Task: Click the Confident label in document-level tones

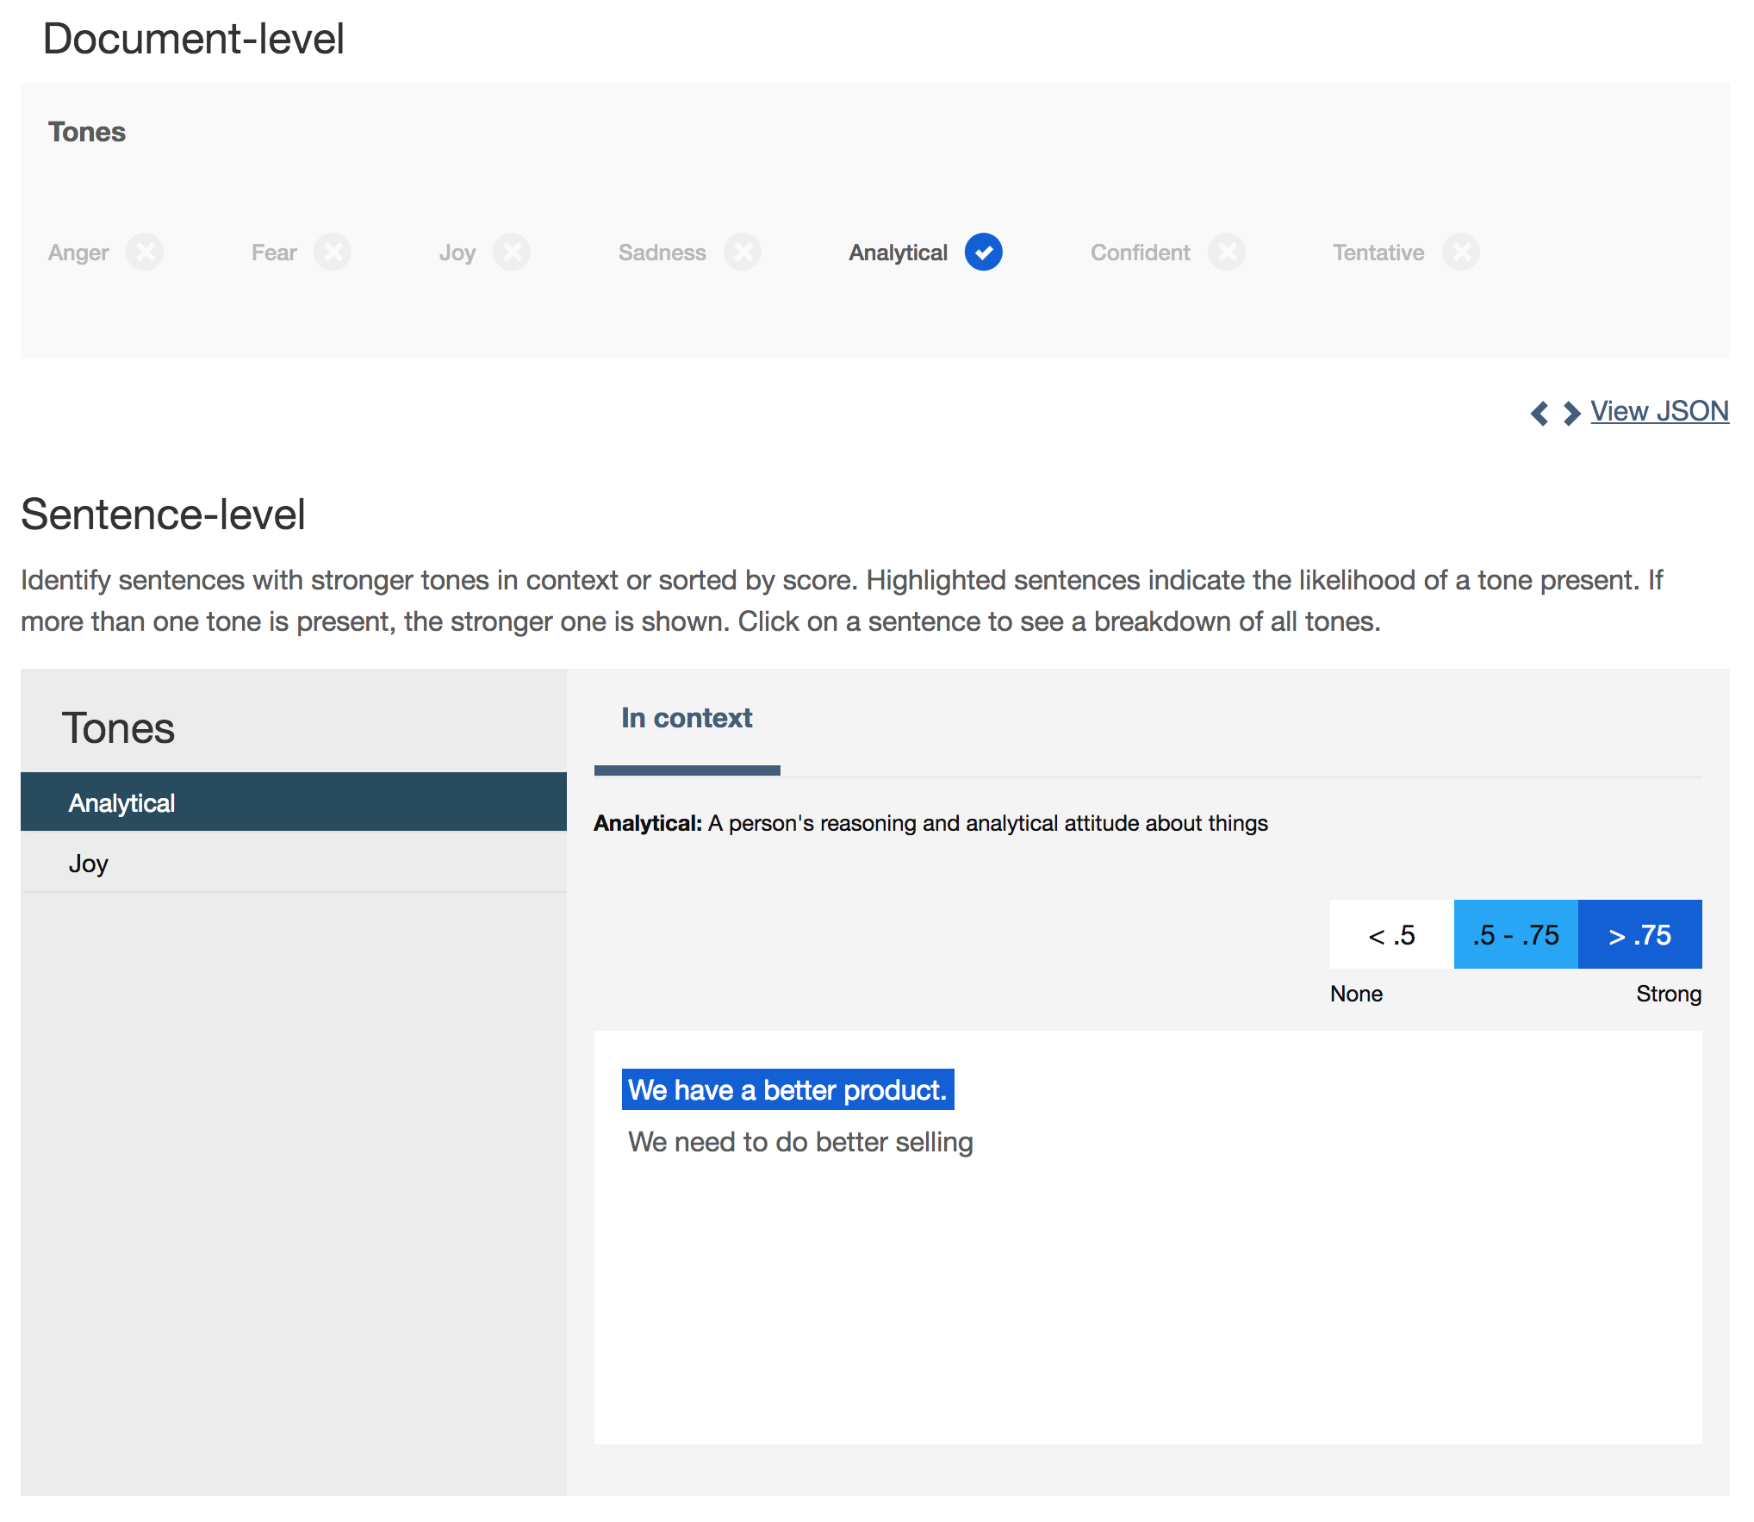Action: tap(1140, 253)
